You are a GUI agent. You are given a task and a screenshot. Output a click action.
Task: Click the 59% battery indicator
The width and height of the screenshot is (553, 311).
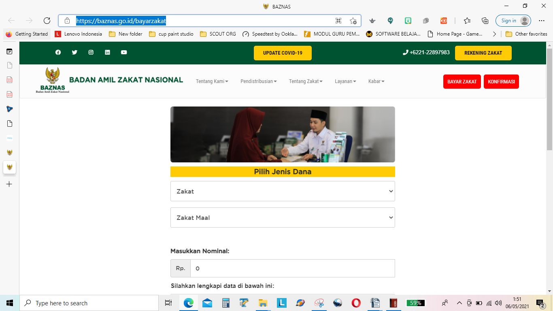[416, 303]
